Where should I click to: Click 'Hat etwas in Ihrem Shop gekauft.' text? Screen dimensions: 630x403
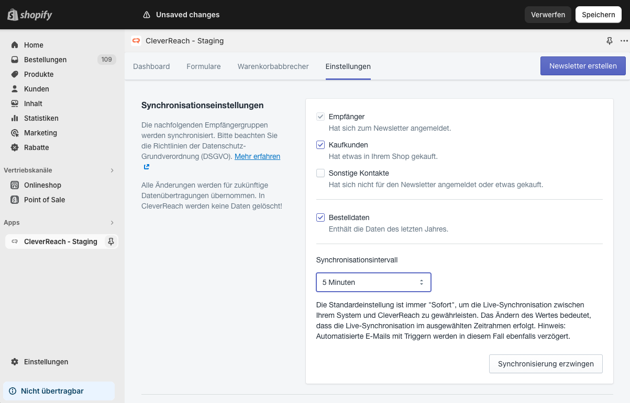(383, 156)
